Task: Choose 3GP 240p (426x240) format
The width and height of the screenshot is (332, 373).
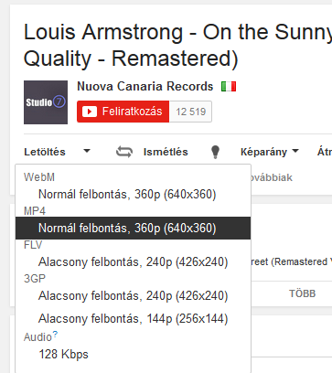Action: click(134, 295)
